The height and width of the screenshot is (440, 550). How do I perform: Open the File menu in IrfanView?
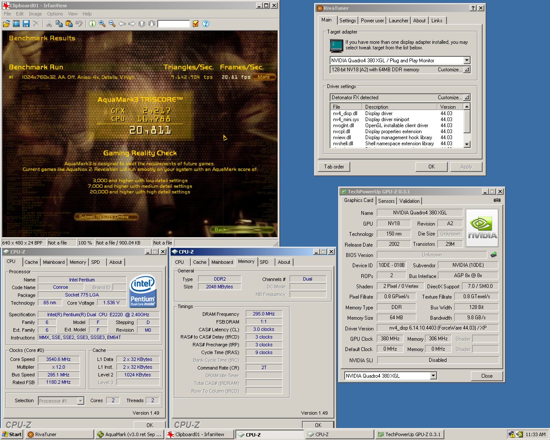(7, 14)
